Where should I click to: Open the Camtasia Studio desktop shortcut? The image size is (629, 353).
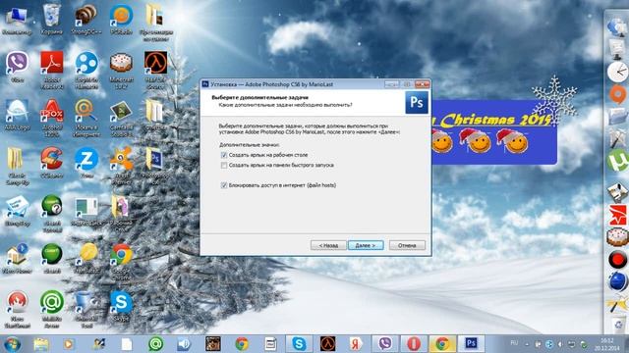[x=121, y=118]
